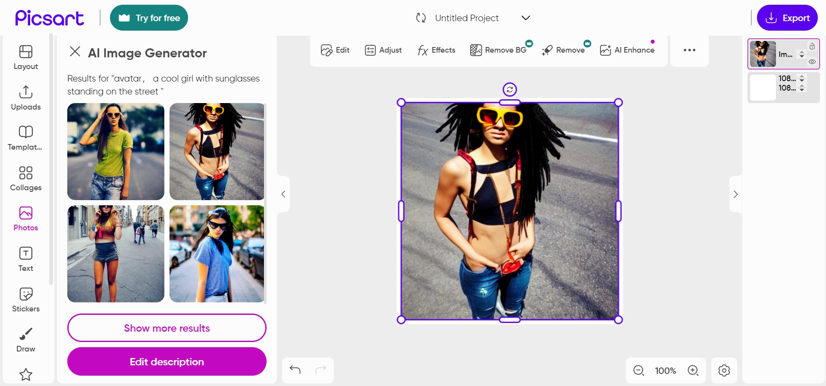
Task: Open the Layout panel in the sidebar
Action: [26, 57]
